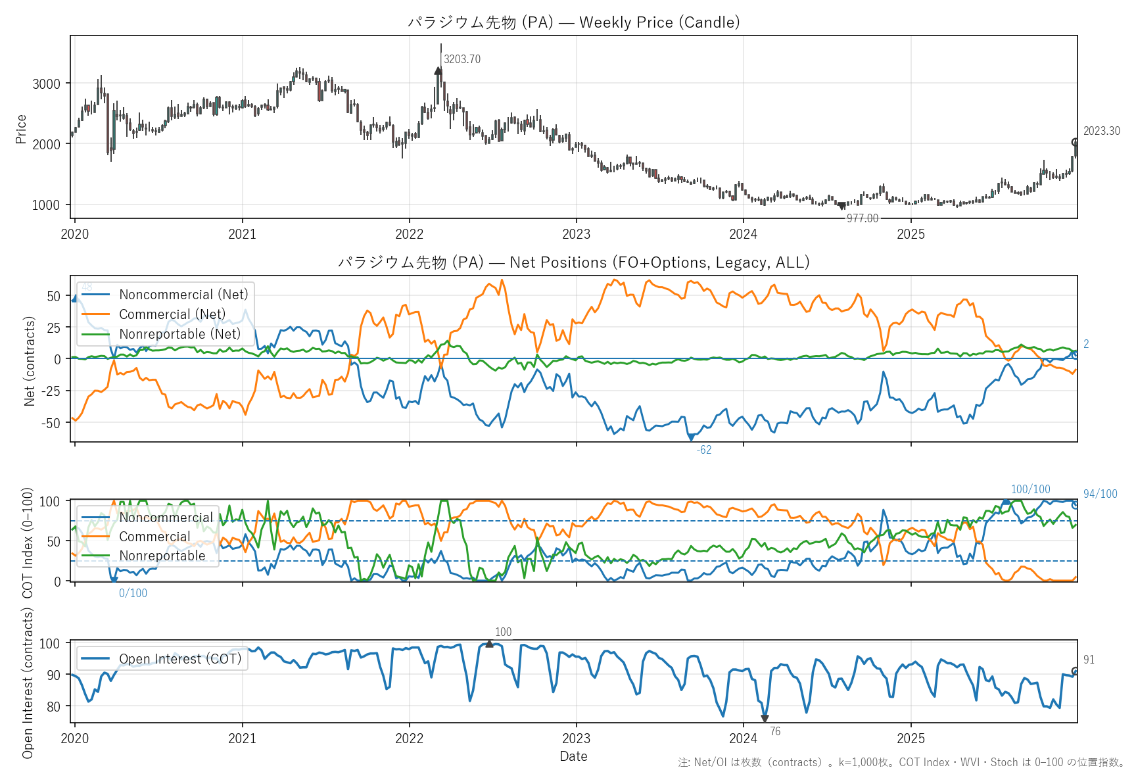Image resolution: width=1136 pixels, height=776 pixels.
Task: Select the COT index 100/100 peak marker
Action: click(x=1005, y=502)
